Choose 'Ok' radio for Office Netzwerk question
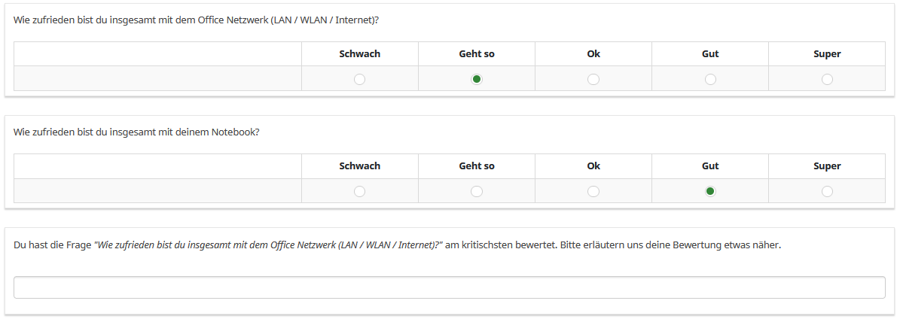The width and height of the screenshot is (900, 319). click(593, 79)
